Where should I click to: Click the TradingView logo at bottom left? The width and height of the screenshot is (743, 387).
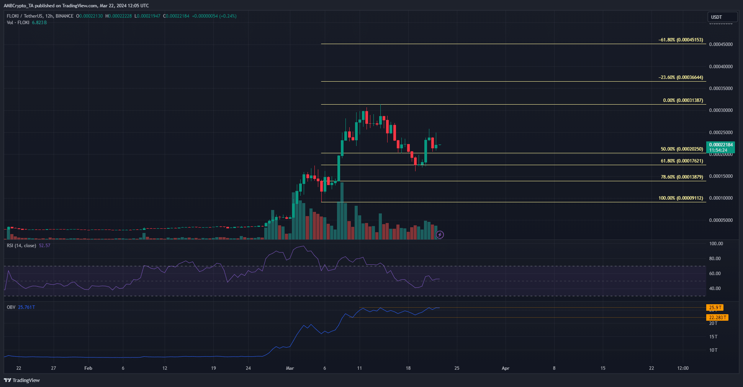tap(22, 380)
